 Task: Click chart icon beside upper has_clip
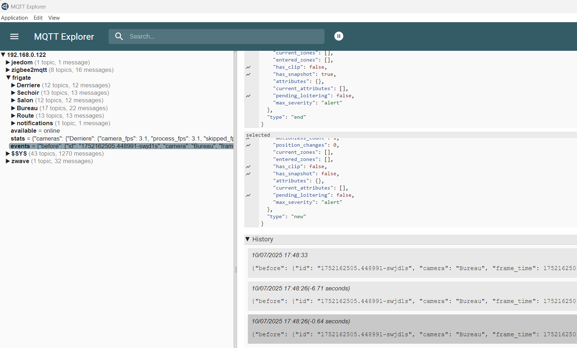coord(248,67)
